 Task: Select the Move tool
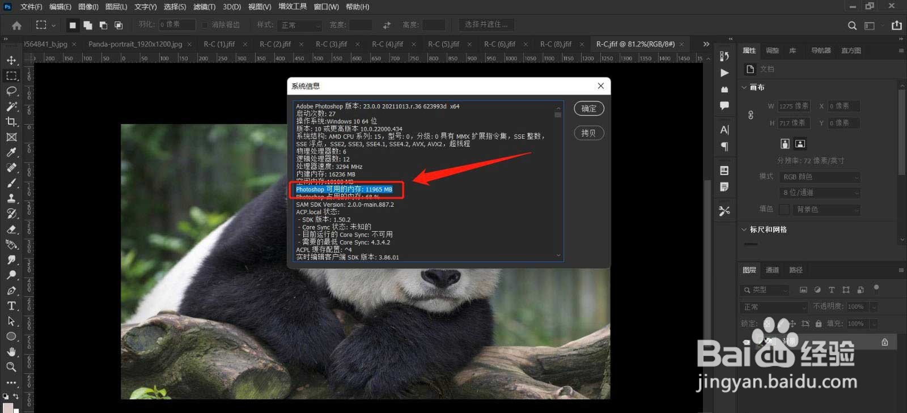[x=11, y=60]
